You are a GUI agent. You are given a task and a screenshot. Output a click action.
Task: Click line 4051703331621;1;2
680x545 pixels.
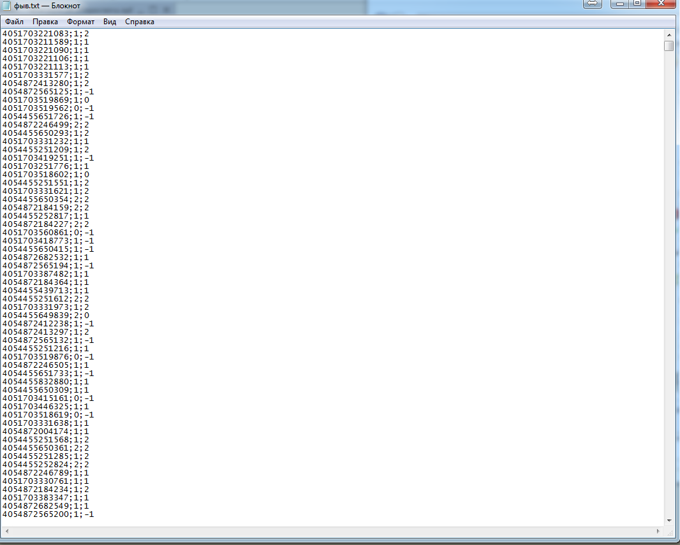[45, 191]
